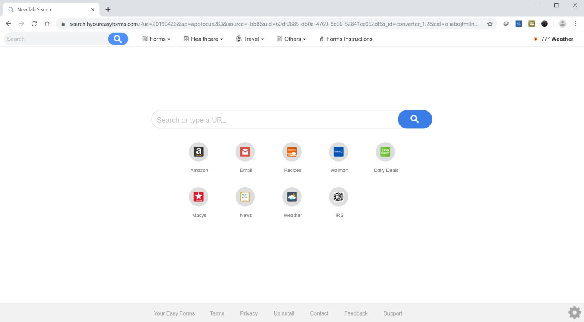The width and height of the screenshot is (584, 322).
Task: Expand the Others dropdown menu
Action: pyautogui.click(x=291, y=39)
